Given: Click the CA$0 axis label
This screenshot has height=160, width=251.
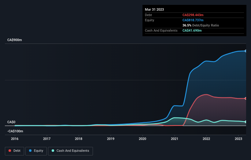Looking at the screenshot, I should click(11, 122).
